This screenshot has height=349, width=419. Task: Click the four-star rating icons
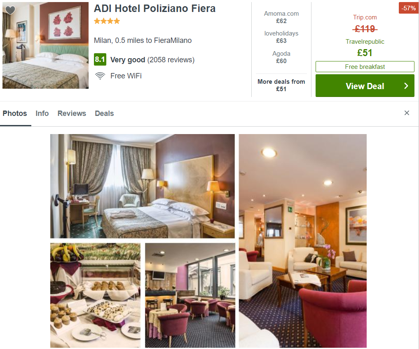[x=107, y=21]
